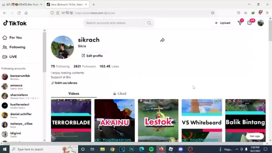This screenshot has width=272, height=153.
Task: Open the inbox notifications icon
Action: click(250, 23)
